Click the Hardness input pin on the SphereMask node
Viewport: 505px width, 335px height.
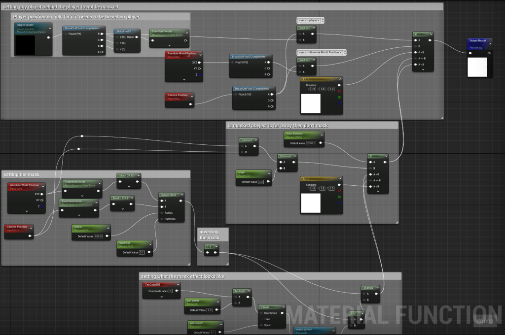[161, 219]
